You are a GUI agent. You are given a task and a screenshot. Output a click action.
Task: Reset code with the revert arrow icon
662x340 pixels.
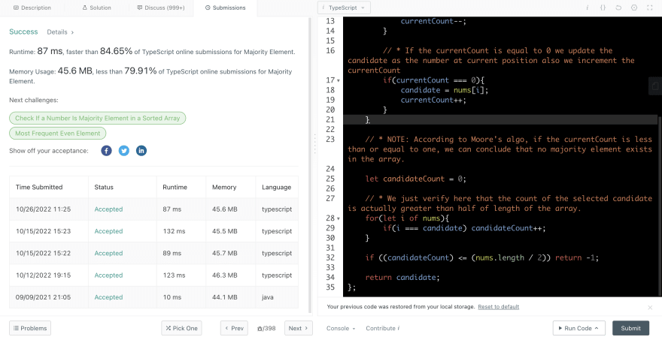click(618, 8)
